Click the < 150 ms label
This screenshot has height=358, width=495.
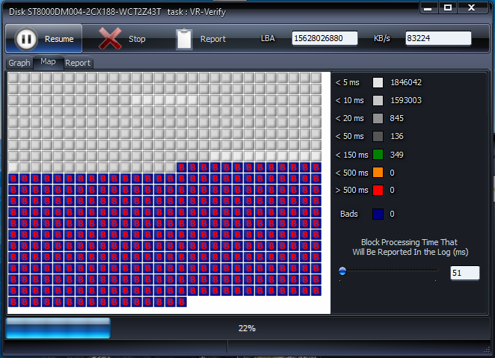[351, 155]
